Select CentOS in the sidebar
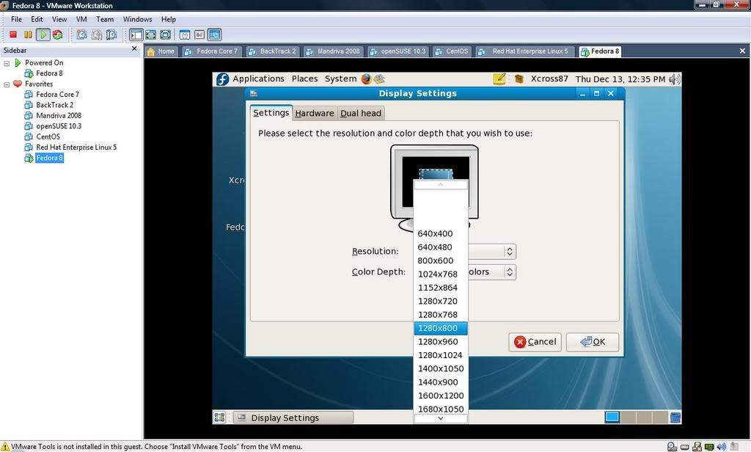The image size is (751, 452). pos(48,136)
